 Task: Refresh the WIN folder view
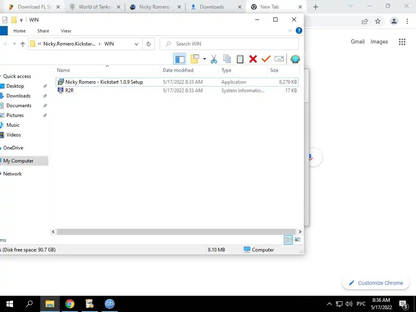coord(149,44)
